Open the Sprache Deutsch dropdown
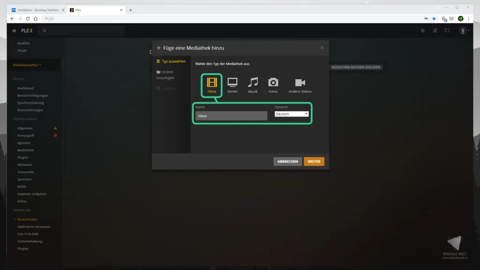Viewport: 480px width, 270px height. pyautogui.click(x=291, y=114)
